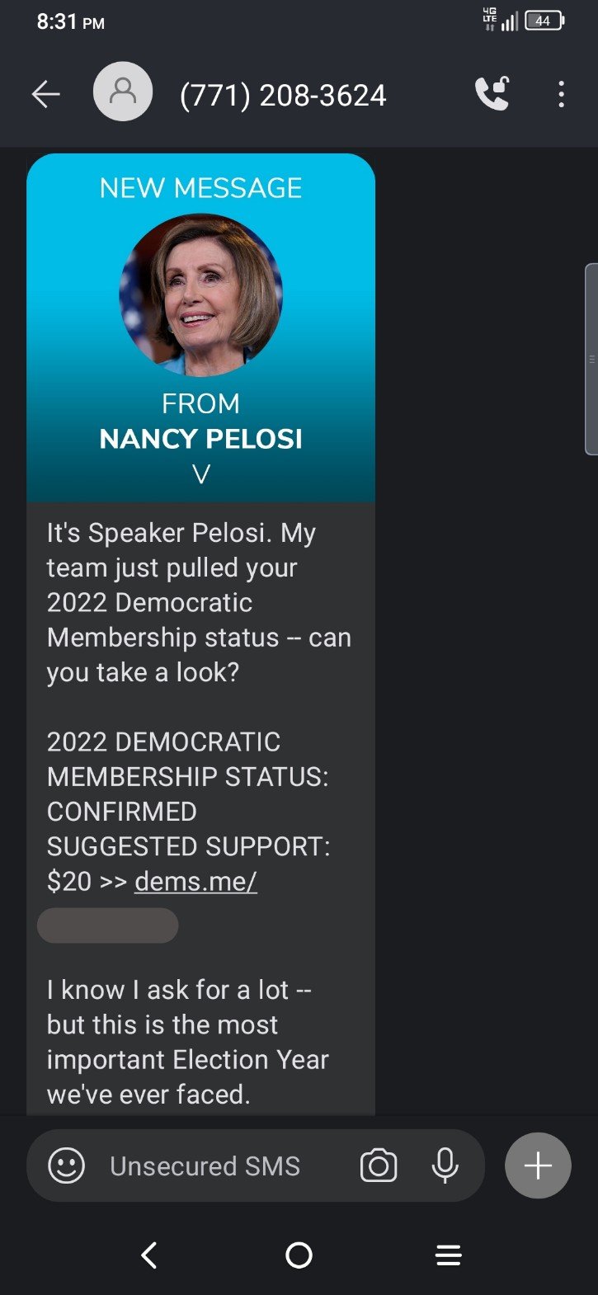Open the NEW MESSAGE banner image
The width and height of the screenshot is (598, 1295).
click(x=201, y=327)
